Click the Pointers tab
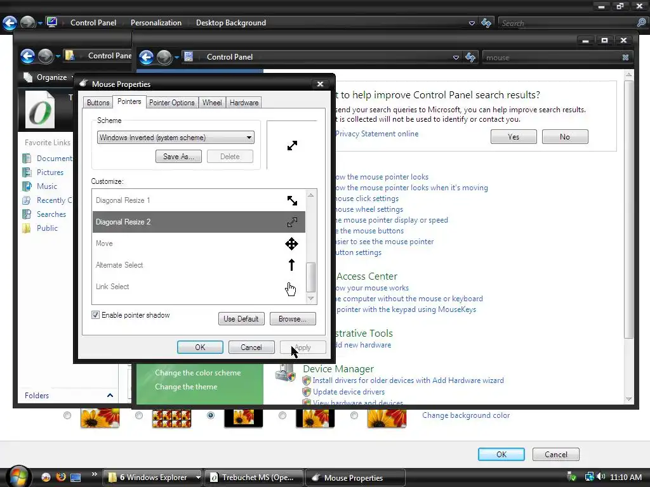The width and height of the screenshot is (650, 487). click(x=129, y=101)
